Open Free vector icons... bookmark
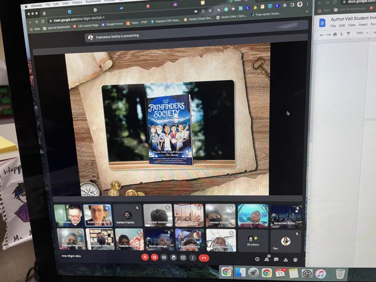Image resolution: width=376 pixels, height=282 pixels. coord(265,14)
